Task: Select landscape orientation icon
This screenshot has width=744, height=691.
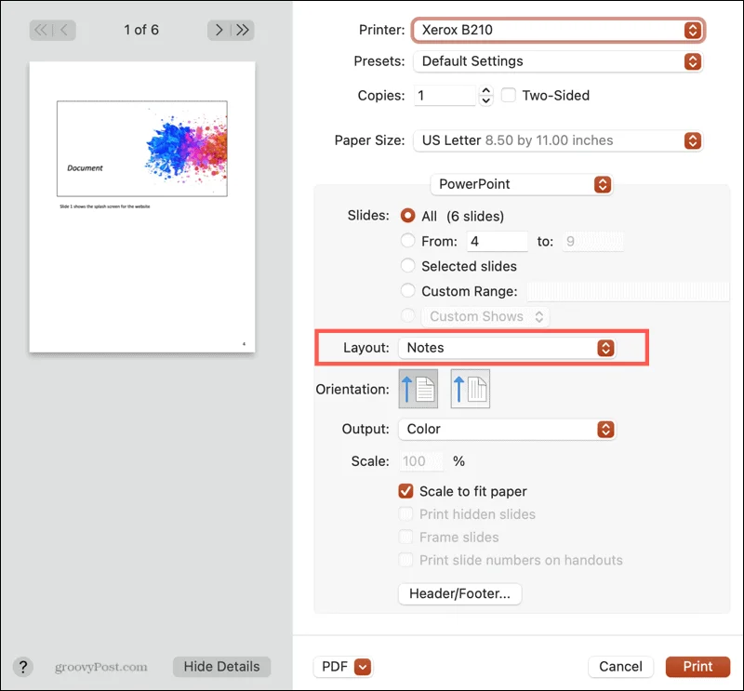Action: 471,389
